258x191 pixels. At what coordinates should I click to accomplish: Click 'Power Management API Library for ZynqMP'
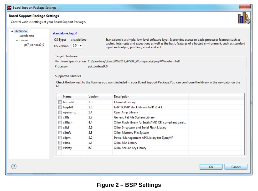[x=143, y=138]
